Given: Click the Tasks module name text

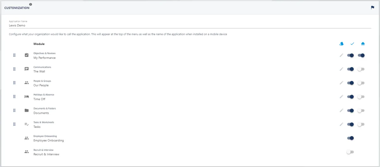Looking at the screenshot, I should click(x=37, y=127).
